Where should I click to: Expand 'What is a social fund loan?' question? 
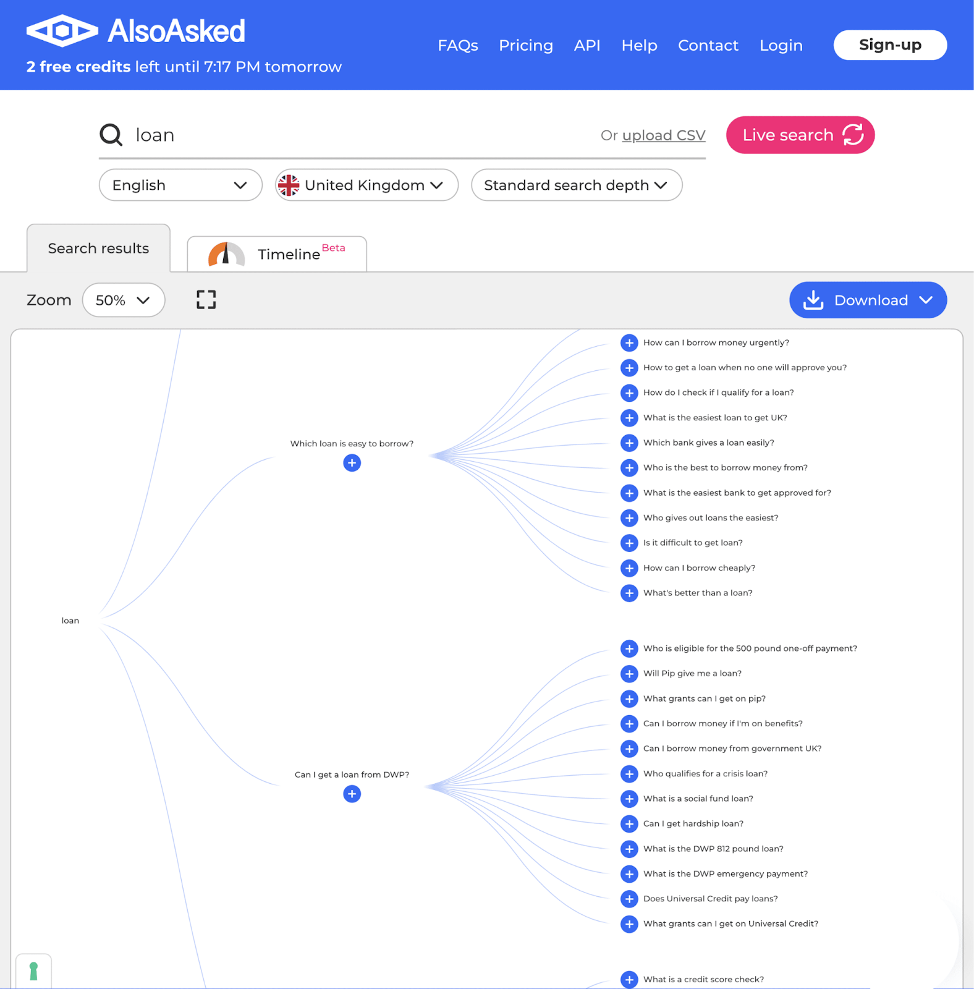click(629, 799)
